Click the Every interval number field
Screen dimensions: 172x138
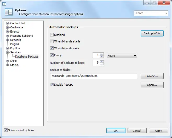(96, 55)
